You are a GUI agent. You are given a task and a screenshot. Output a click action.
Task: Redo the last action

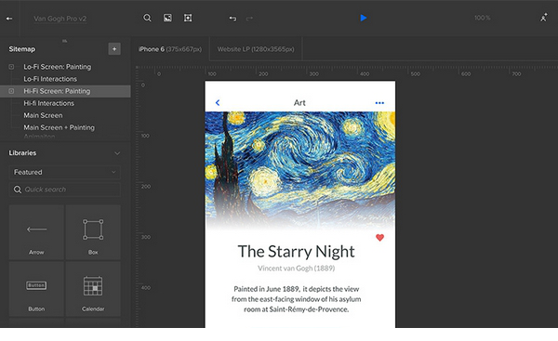point(249,19)
